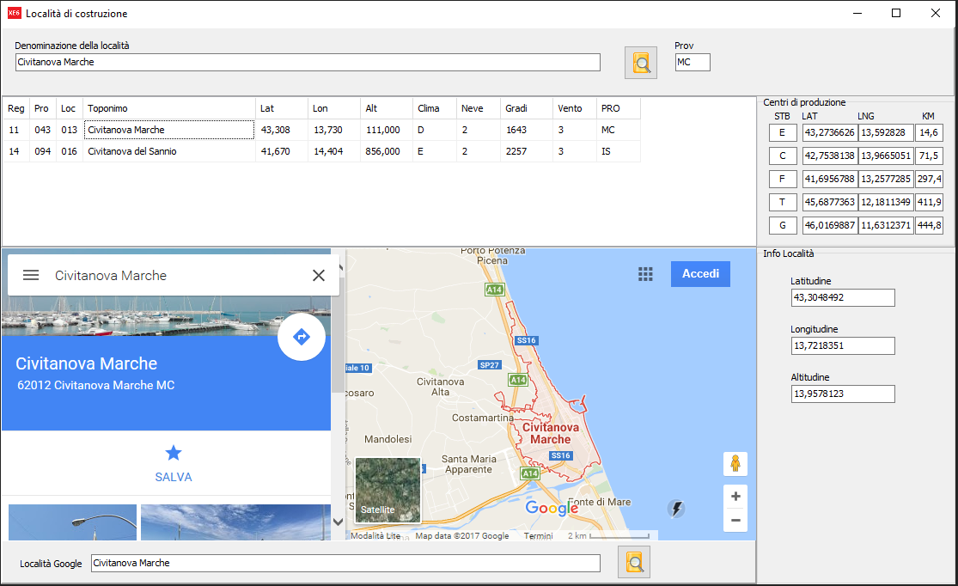Open the street lamp photo thumbnail
Screen dimensions: 958x586
tap(73, 522)
